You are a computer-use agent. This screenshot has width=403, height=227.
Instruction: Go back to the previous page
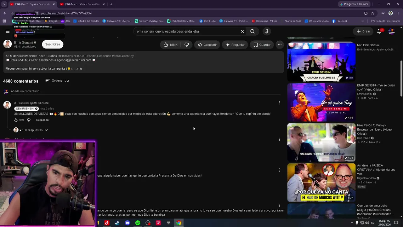(x=5, y=13)
